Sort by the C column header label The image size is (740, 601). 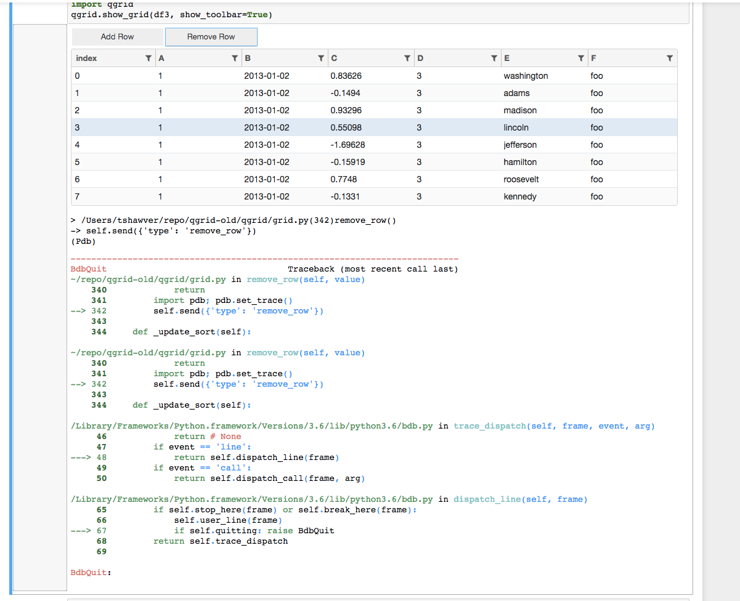pyautogui.click(x=334, y=58)
